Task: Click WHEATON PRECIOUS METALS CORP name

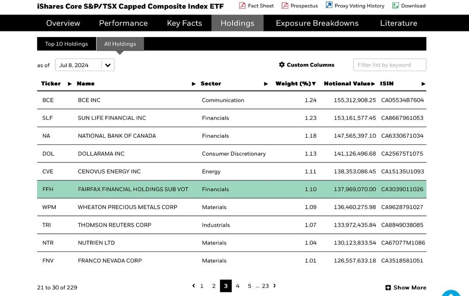Action: click(x=128, y=207)
